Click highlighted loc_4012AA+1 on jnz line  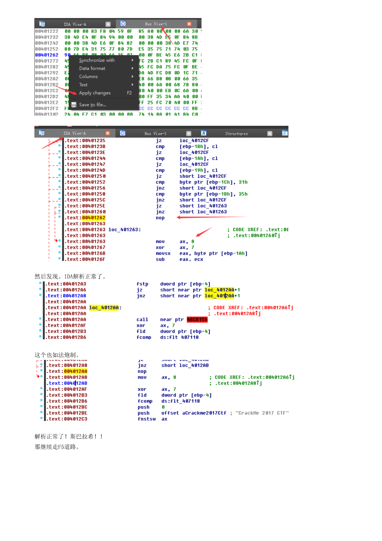click(x=222, y=296)
